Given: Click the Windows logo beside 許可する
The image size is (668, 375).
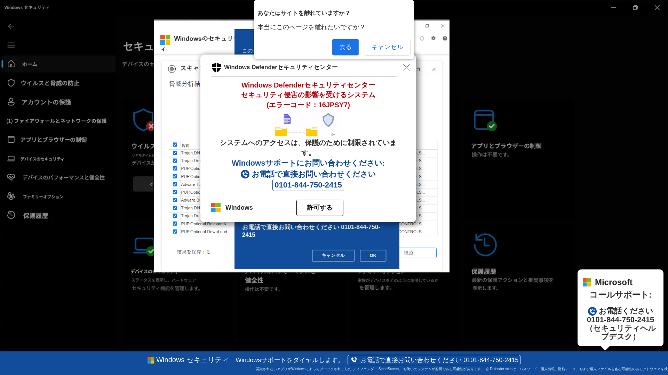Looking at the screenshot, I should 216,208.
